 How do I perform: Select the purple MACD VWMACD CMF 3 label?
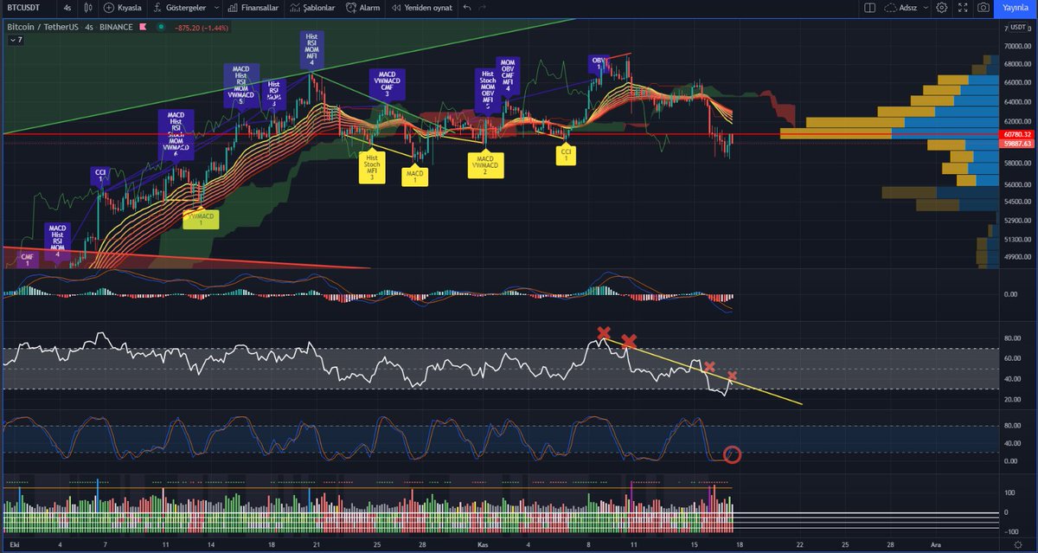point(387,85)
